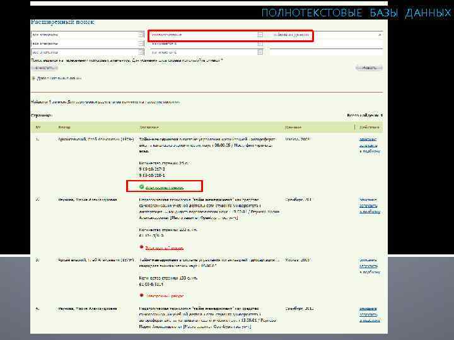Sort results by the author column header
Viewport: 454px width, 340px height.
coord(64,127)
